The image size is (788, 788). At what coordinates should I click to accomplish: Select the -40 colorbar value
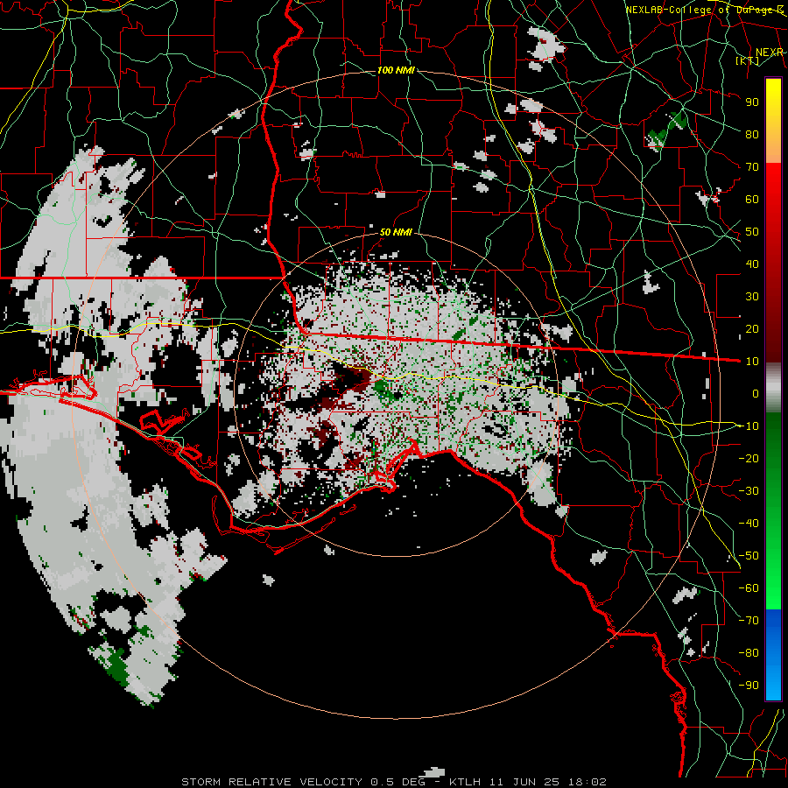[x=749, y=524]
